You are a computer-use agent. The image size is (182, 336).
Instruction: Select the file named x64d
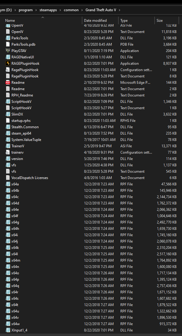pos(15,203)
